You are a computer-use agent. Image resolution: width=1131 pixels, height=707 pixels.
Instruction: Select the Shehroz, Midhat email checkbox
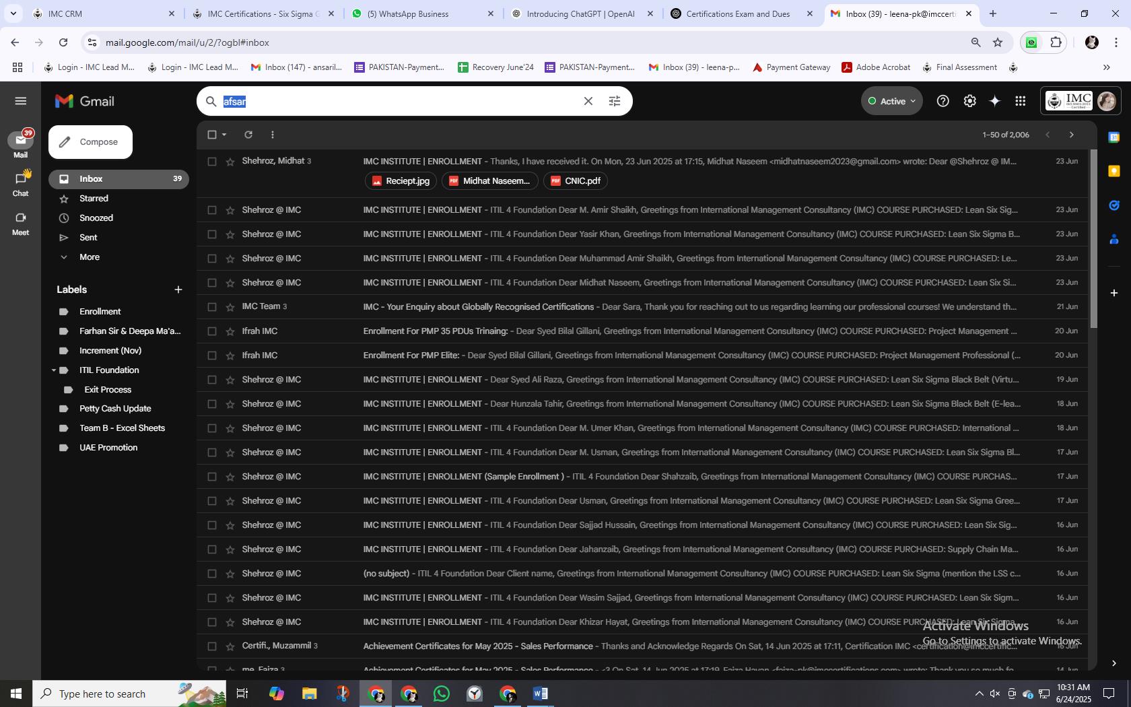click(x=212, y=162)
